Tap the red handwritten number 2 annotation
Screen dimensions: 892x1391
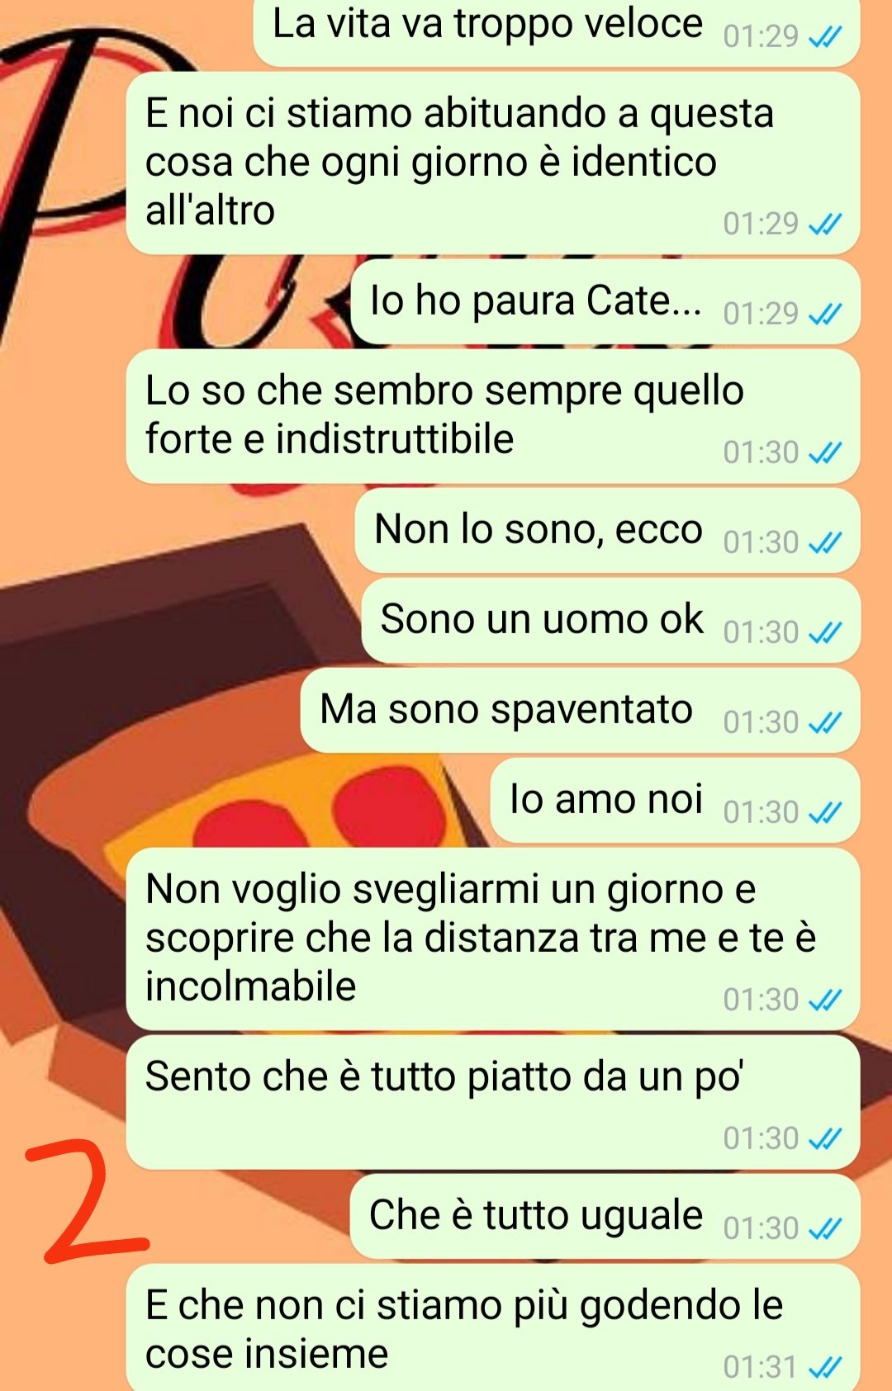coord(85,1201)
